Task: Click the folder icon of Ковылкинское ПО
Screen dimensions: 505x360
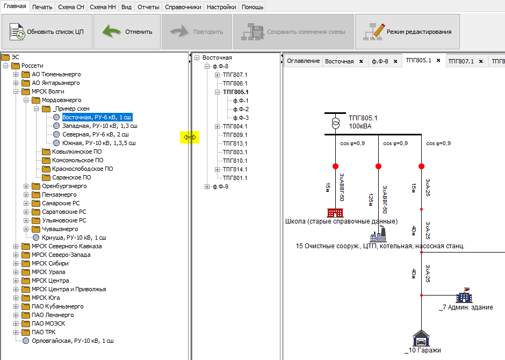Action: click(46, 152)
